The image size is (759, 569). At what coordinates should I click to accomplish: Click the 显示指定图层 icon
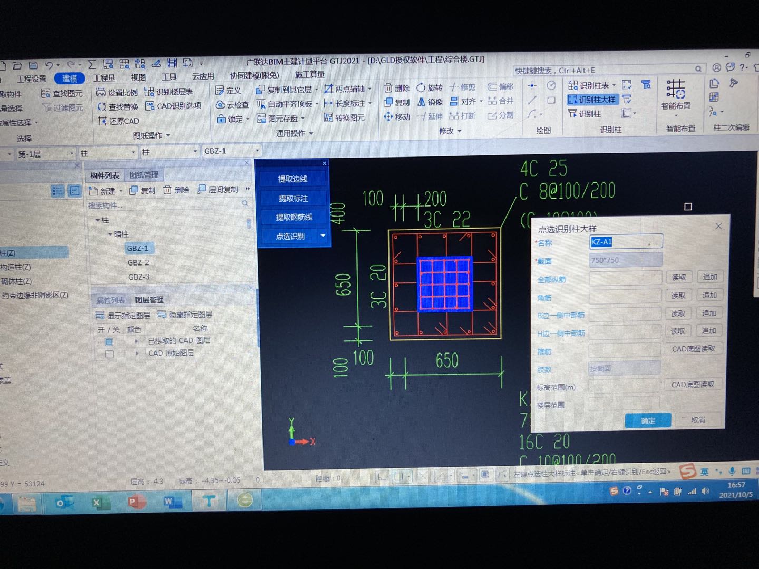point(100,315)
